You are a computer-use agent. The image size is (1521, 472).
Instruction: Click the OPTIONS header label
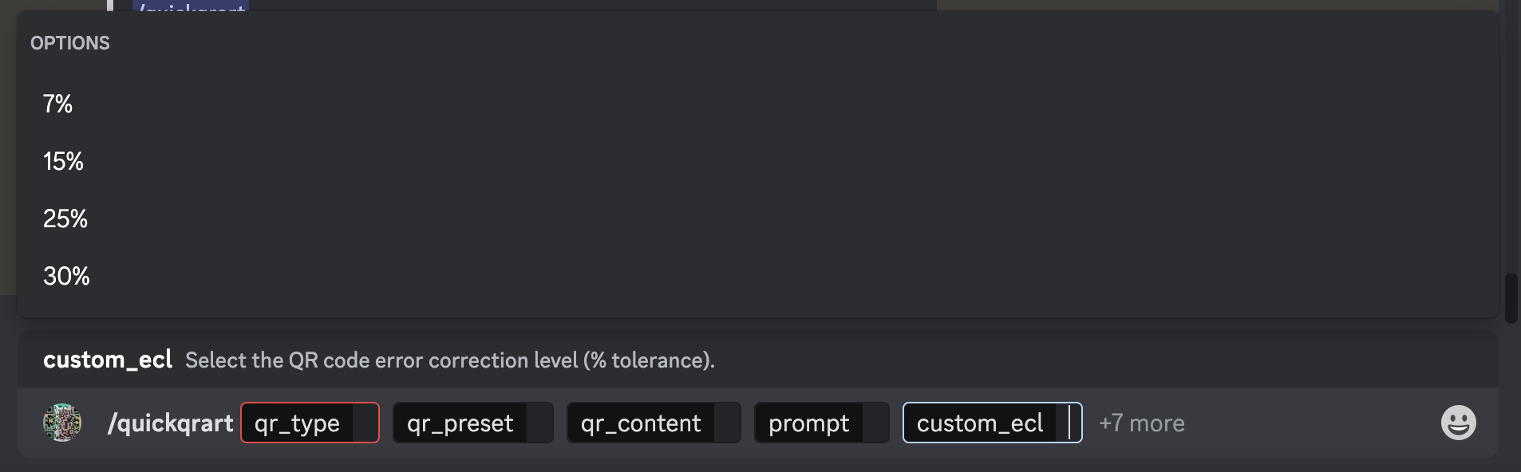(x=70, y=43)
